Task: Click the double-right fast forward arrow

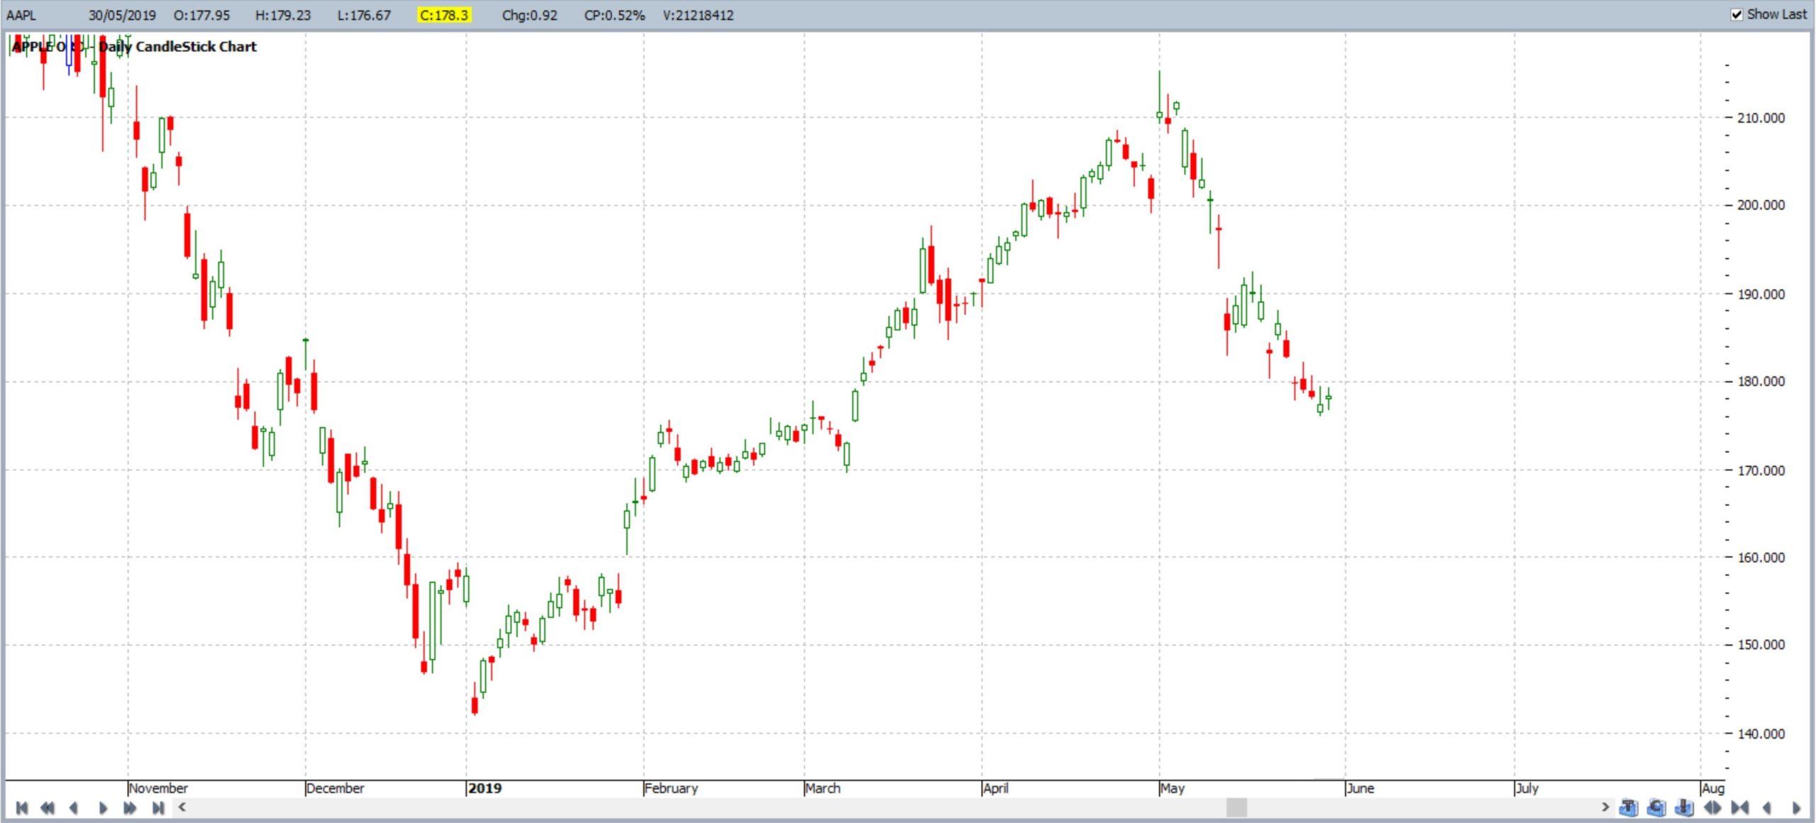Action: 130,807
